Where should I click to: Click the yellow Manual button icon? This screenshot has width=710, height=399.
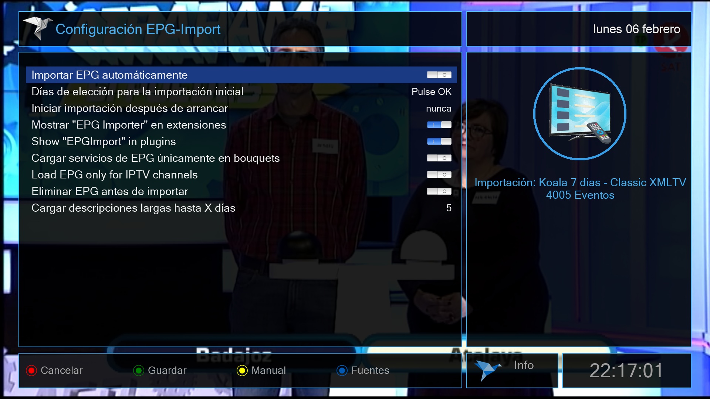coord(242,371)
